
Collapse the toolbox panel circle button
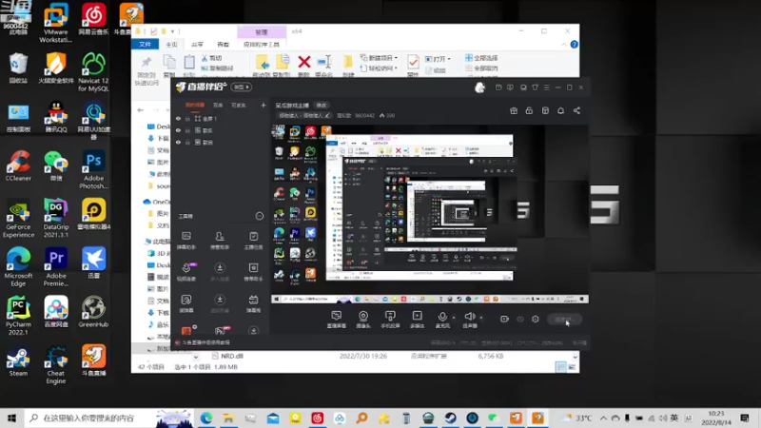coord(260,216)
